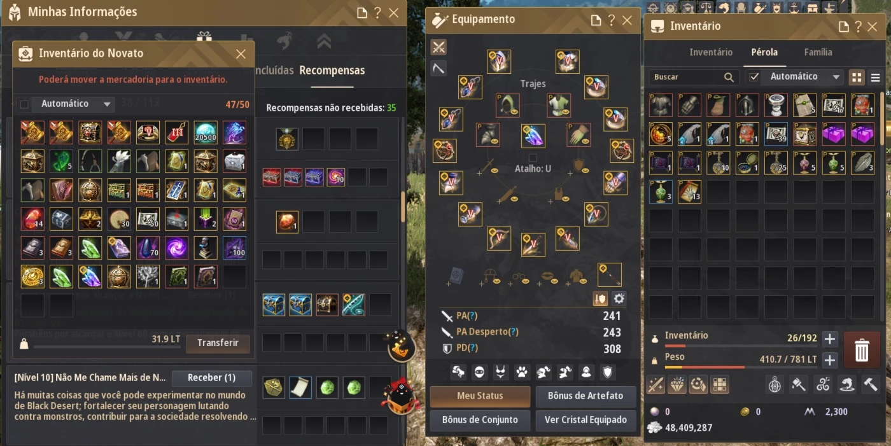
Task: Click the Bônus de Artefato button
Action: 586,396
